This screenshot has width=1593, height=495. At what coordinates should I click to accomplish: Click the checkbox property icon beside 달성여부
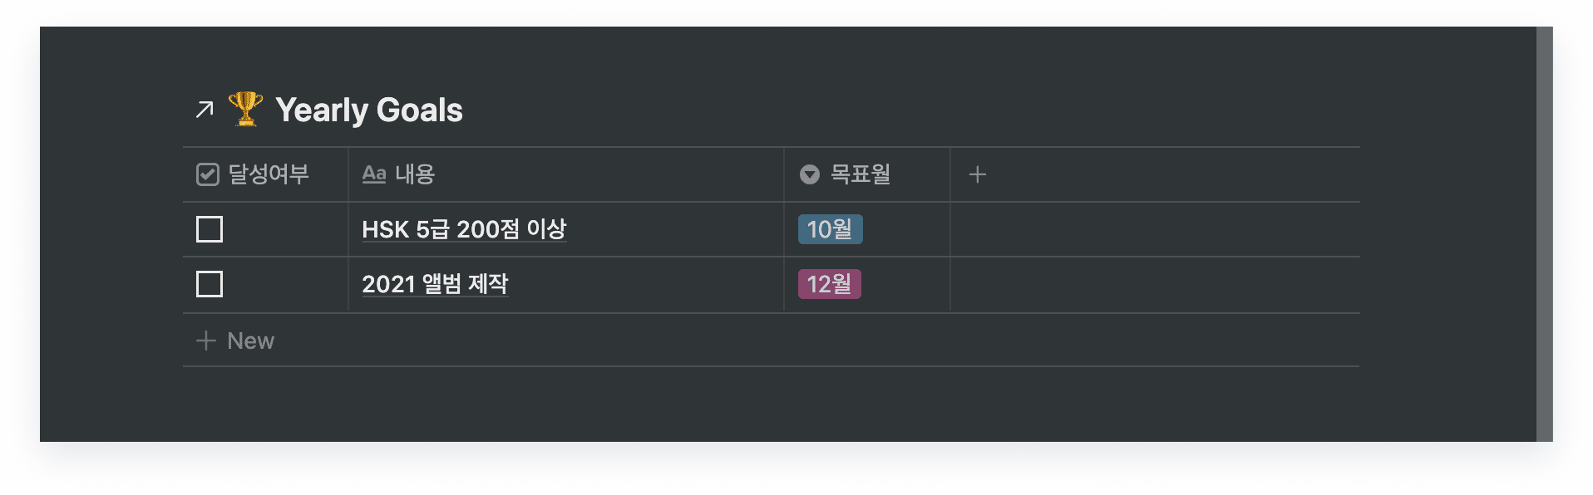click(x=207, y=174)
